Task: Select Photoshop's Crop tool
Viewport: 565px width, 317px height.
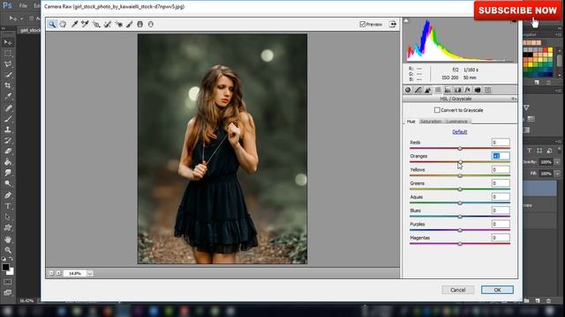Action: [8, 85]
